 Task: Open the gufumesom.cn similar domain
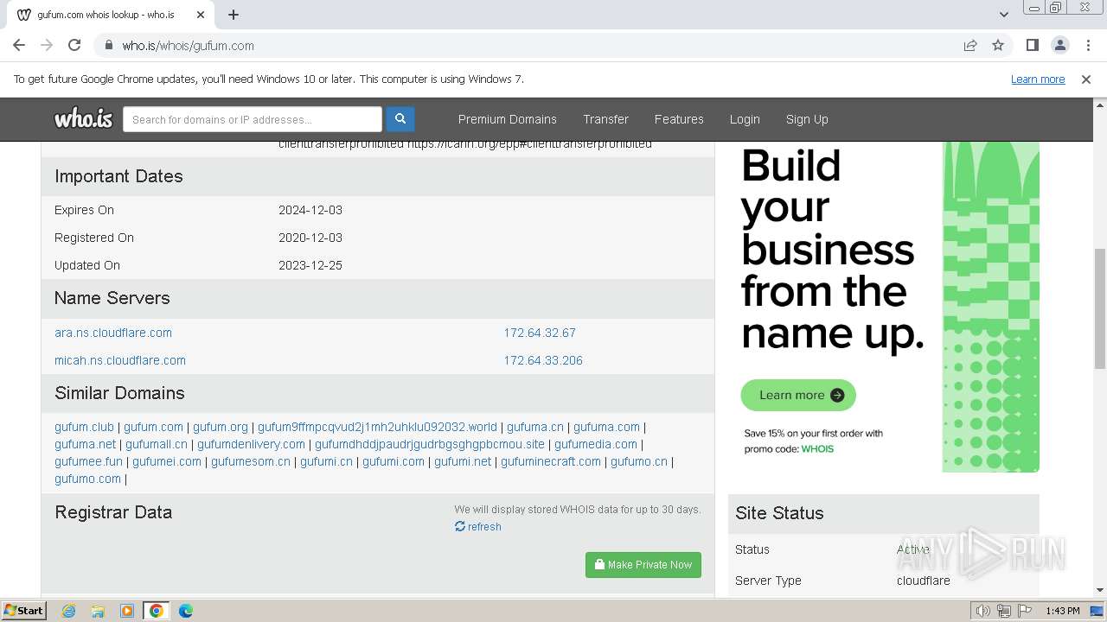[x=251, y=461]
